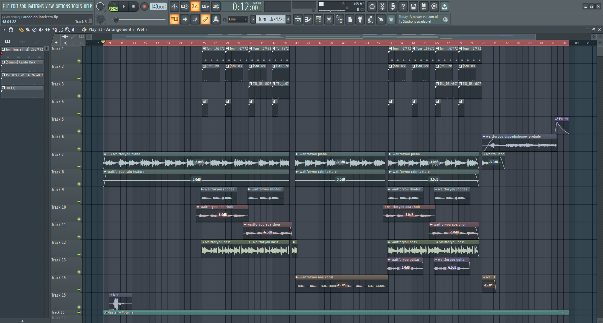Click the arrow left of pattern selector
This screenshot has width=603, height=323.
click(253, 19)
